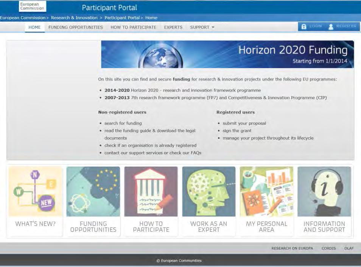Click the Work as an Expert caption
This screenshot has height=267, width=361.
209,227
